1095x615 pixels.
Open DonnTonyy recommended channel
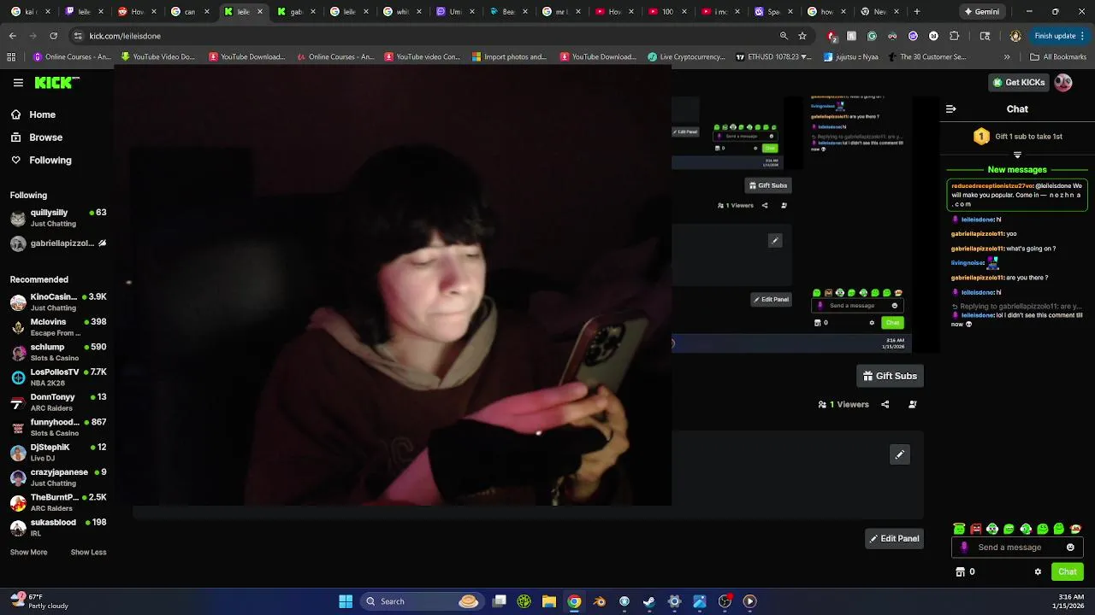coord(58,402)
